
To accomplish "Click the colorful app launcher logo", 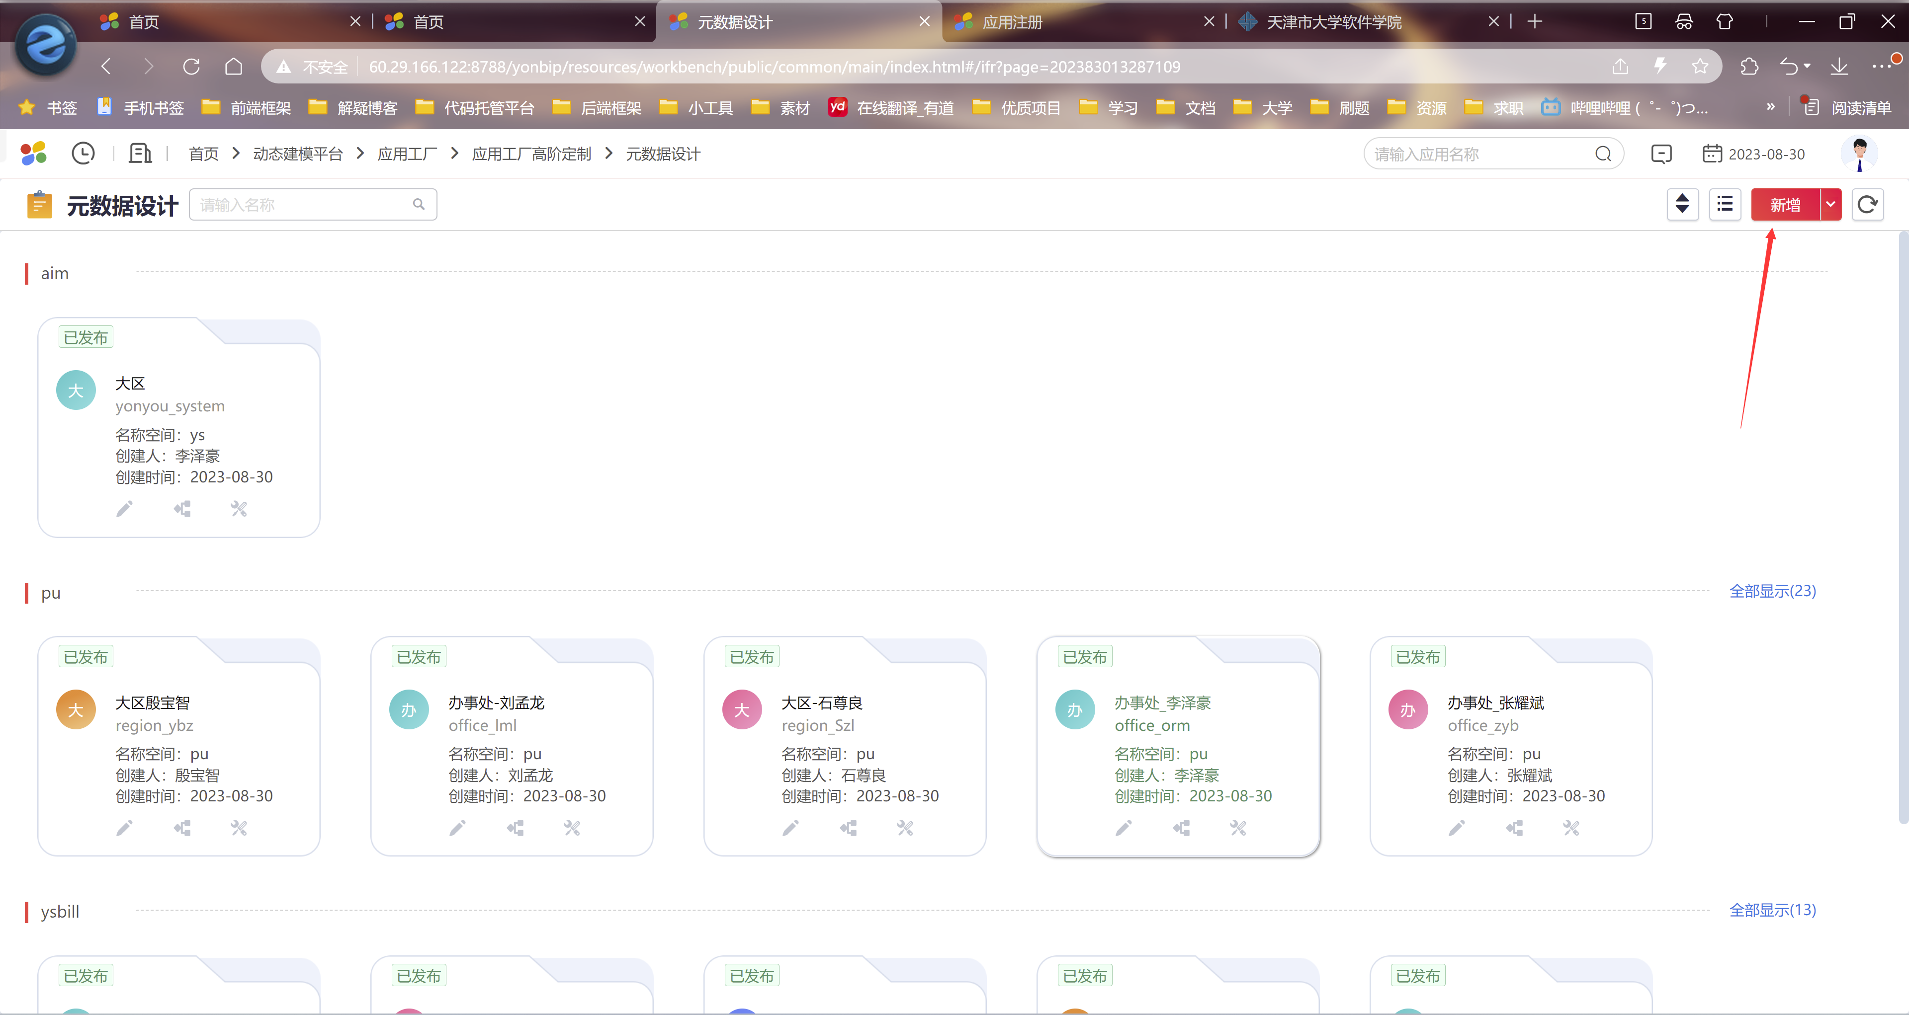I will 33,153.
